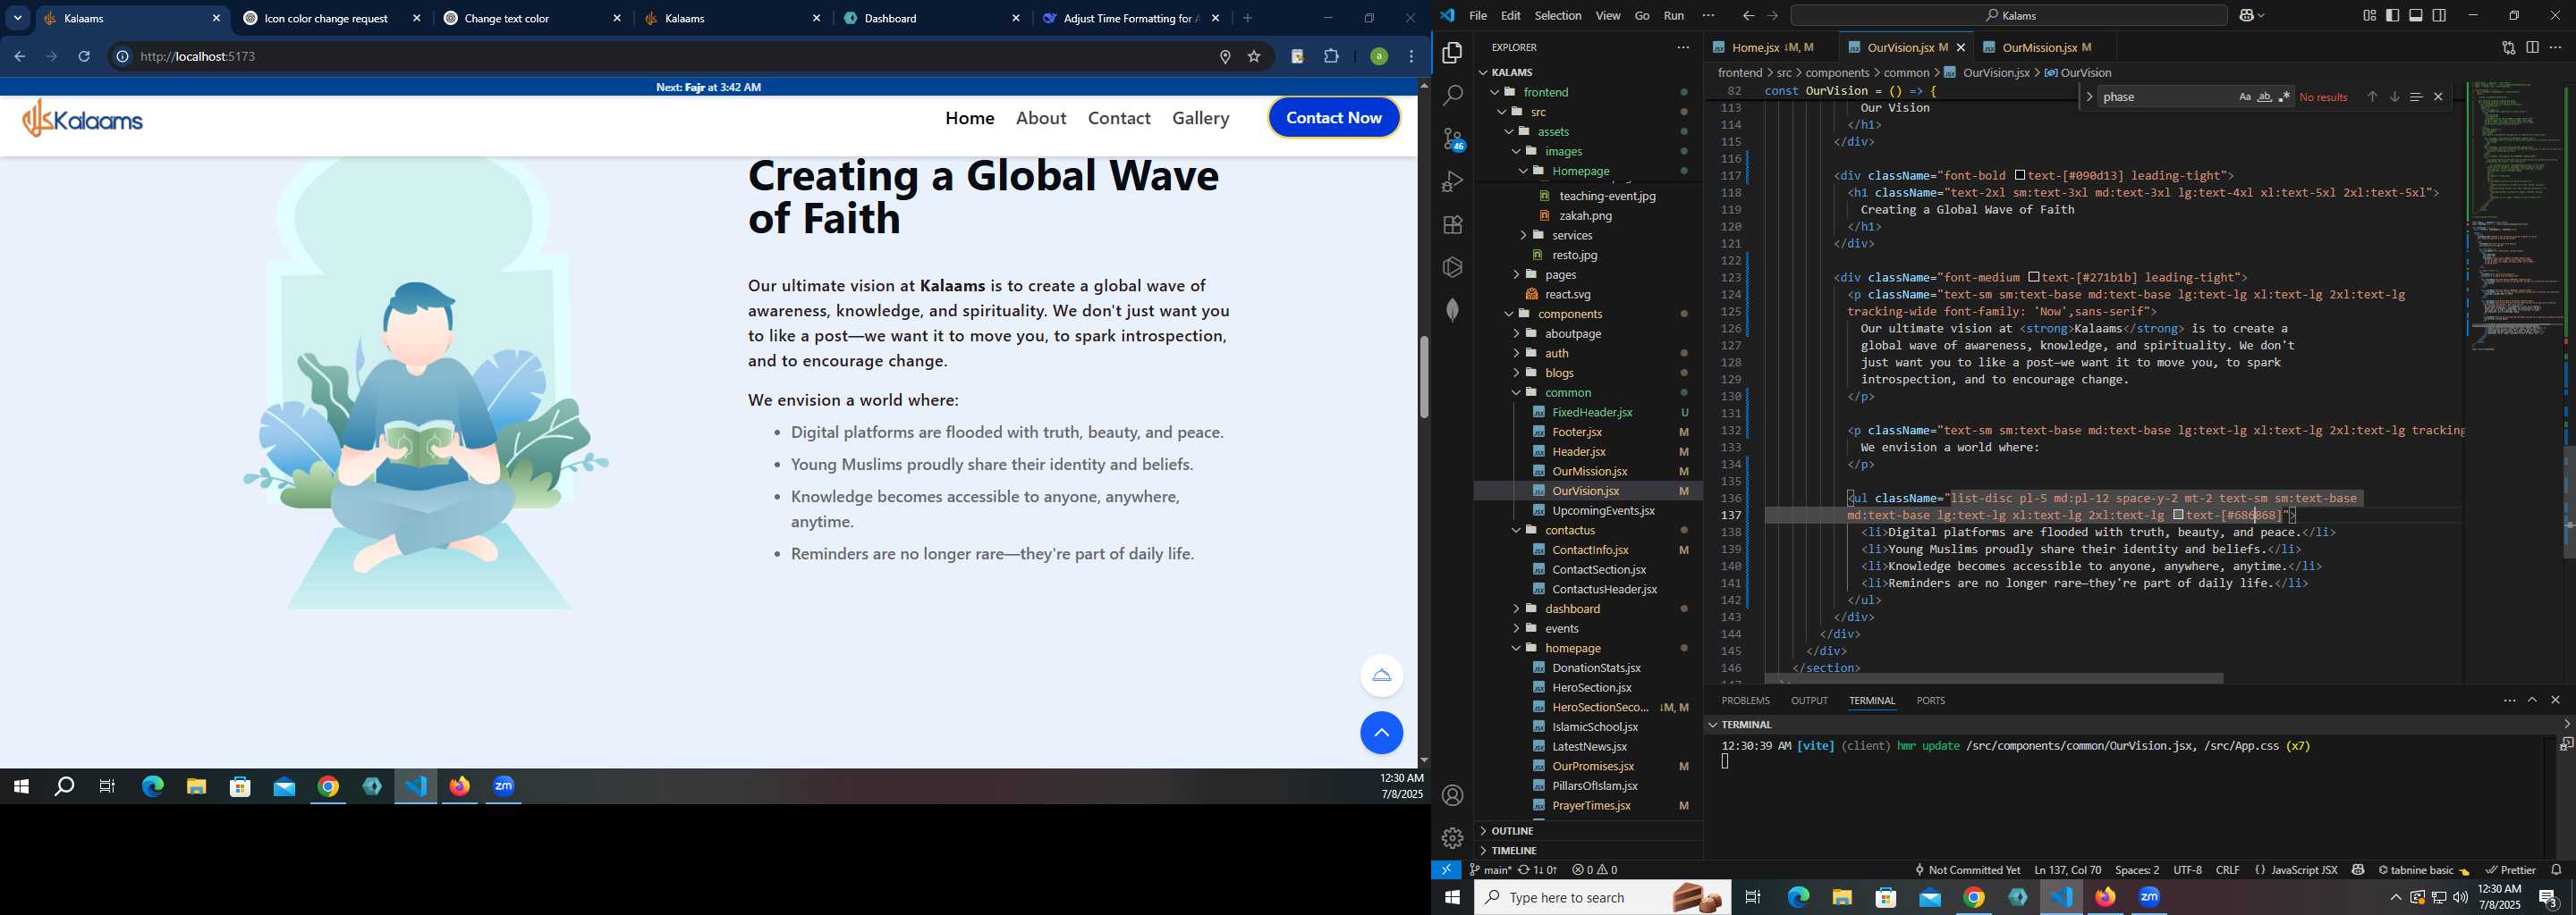Go to next match in find widget
Screen dimensions: 2576x915
click(x=2394, y=97)
